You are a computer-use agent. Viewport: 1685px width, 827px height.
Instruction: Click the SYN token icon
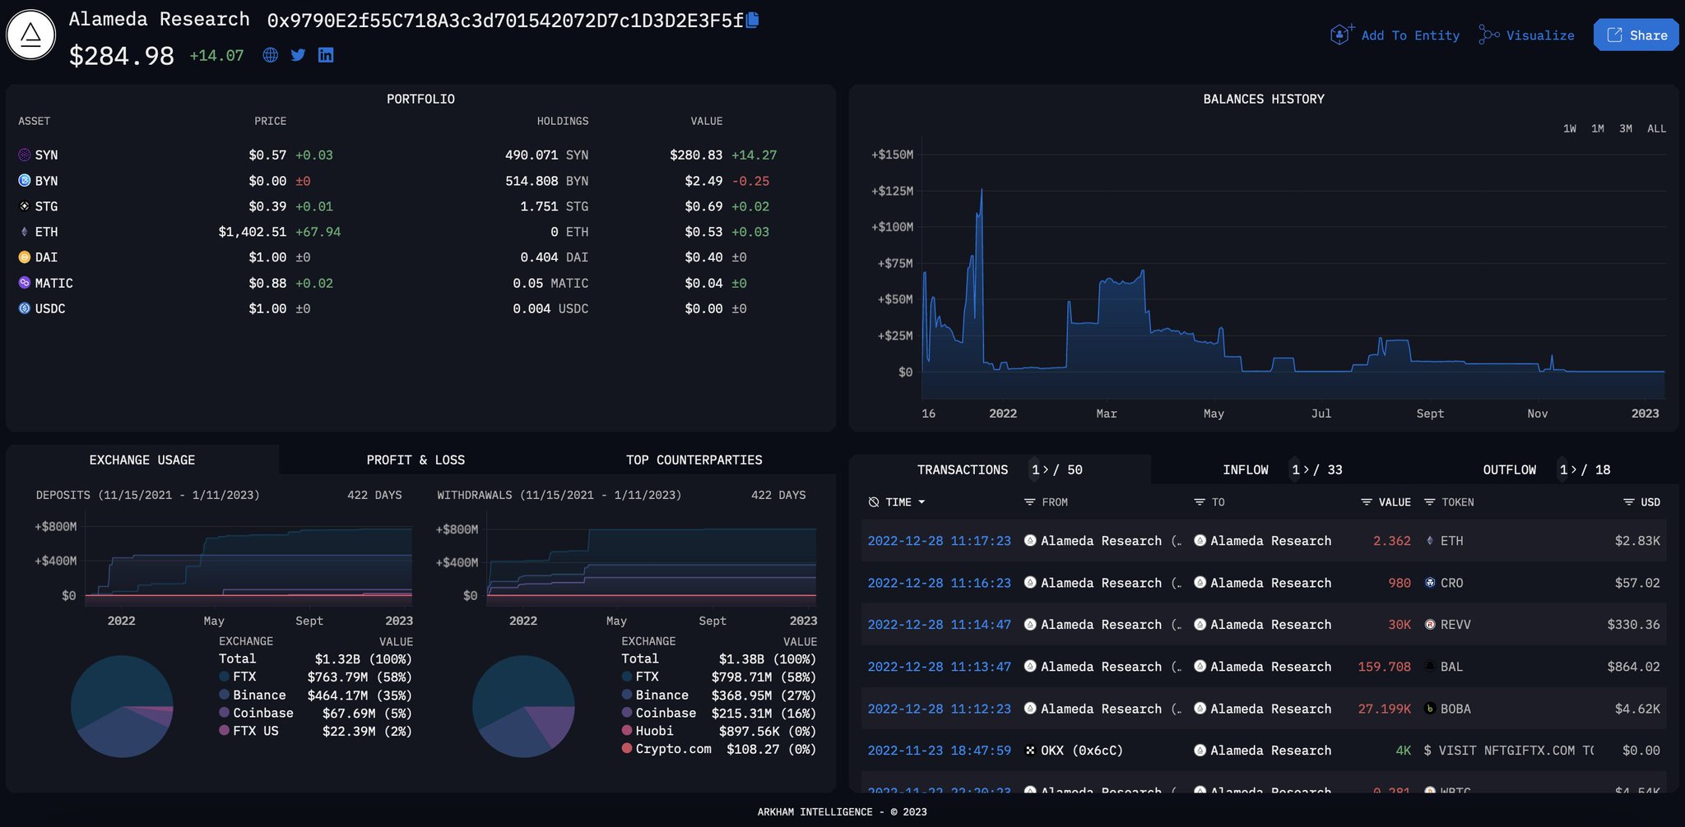coord(25,155)
